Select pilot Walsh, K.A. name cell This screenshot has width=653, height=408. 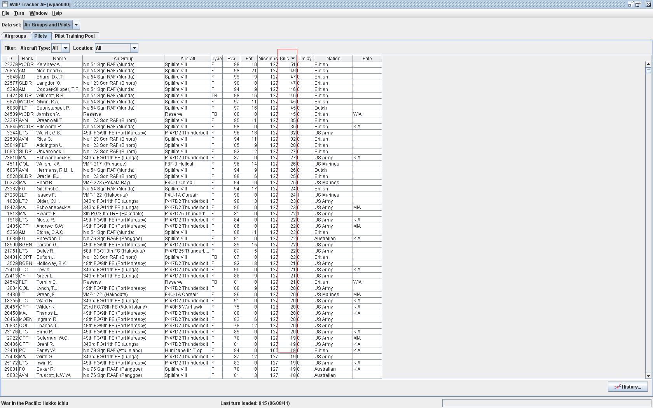coord(59,164)
